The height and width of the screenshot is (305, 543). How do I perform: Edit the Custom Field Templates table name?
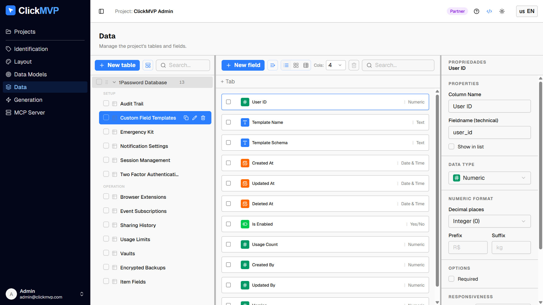(x=194, y=118)
